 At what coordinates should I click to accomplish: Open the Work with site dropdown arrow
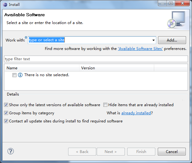(153, 40)
